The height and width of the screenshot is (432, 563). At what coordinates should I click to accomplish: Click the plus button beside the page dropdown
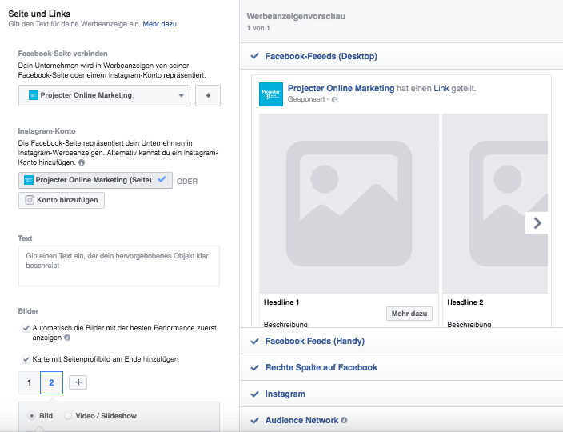click(208, 95)
